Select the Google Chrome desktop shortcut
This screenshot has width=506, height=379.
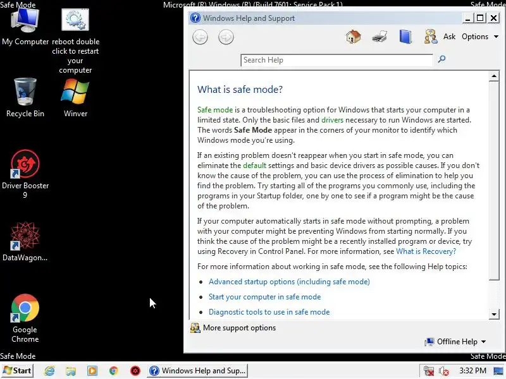(x=25, y=318)
